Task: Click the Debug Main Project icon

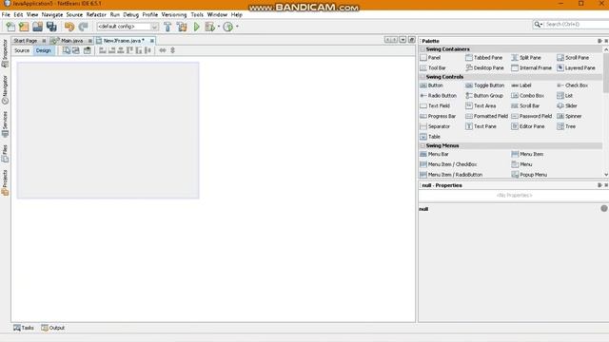Action: coord(209,27)
